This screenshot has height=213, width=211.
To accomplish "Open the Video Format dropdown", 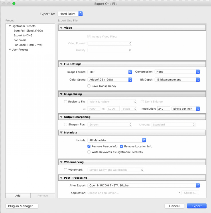I will (110, 43).
